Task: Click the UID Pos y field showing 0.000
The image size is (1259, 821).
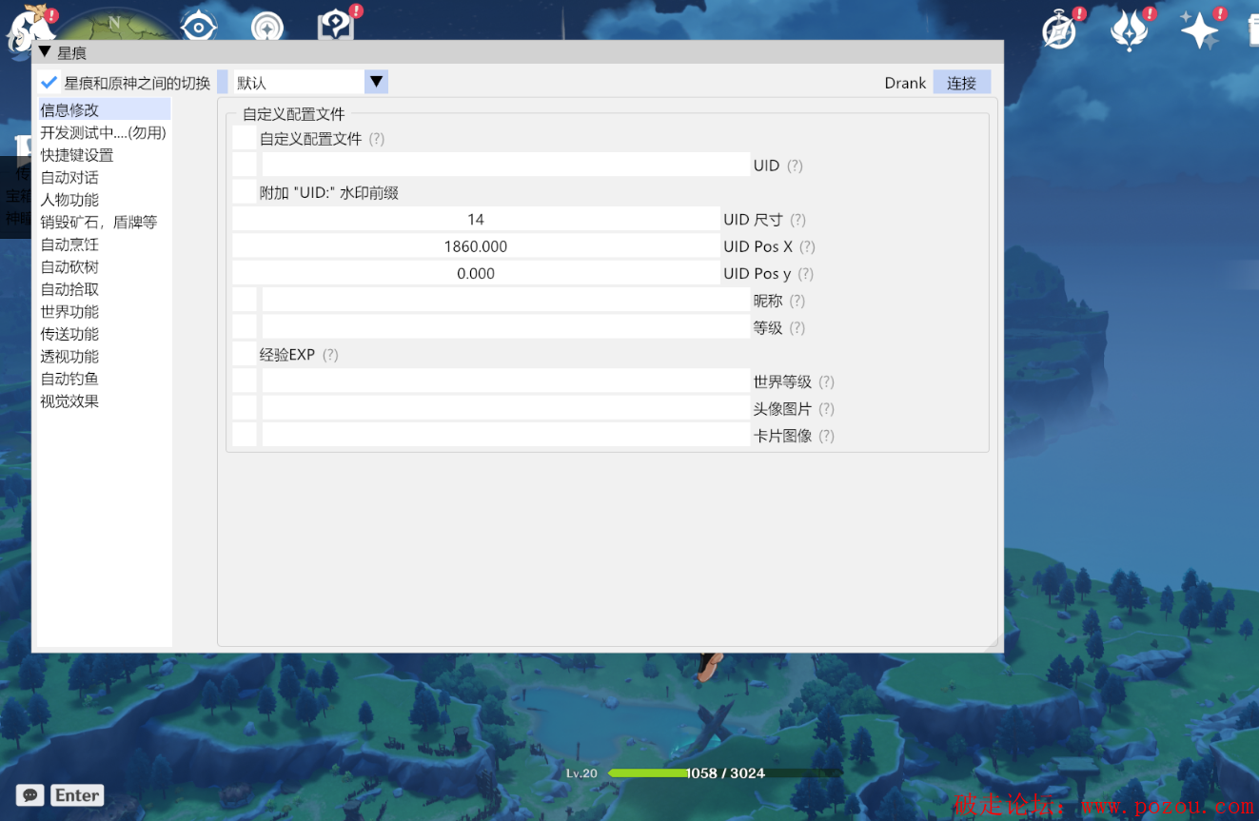Action: click(476, 273)
